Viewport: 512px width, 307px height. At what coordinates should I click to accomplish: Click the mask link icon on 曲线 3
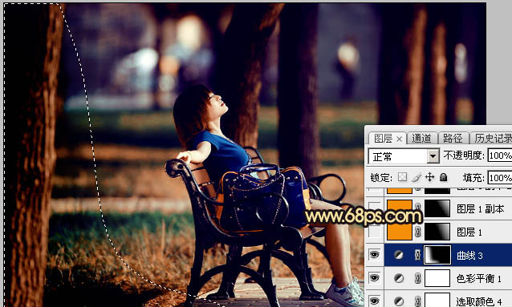click(x=417, y=255)
